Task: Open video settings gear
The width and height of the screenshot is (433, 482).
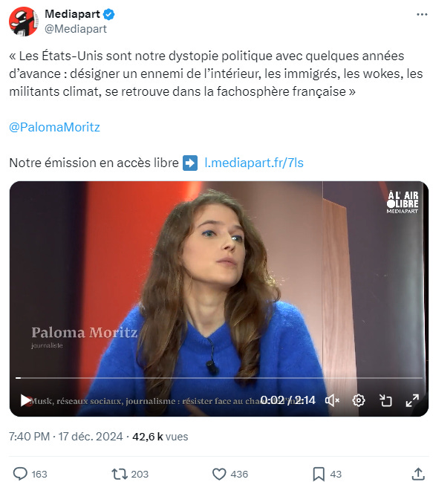Action: pos(359,400)
